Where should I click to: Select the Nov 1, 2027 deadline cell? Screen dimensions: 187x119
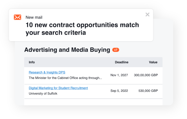(119, 75)
